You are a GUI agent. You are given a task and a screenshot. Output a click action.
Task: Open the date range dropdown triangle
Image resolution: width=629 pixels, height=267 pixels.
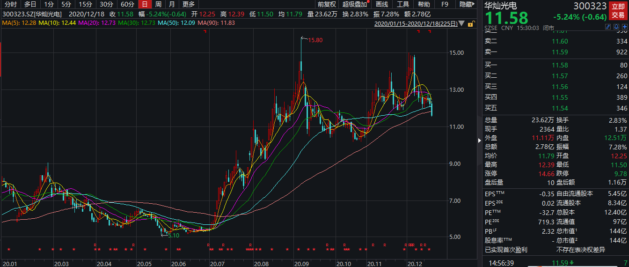(462, 23)
